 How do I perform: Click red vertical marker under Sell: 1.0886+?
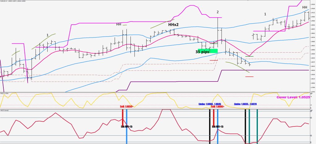coord(214,115)
